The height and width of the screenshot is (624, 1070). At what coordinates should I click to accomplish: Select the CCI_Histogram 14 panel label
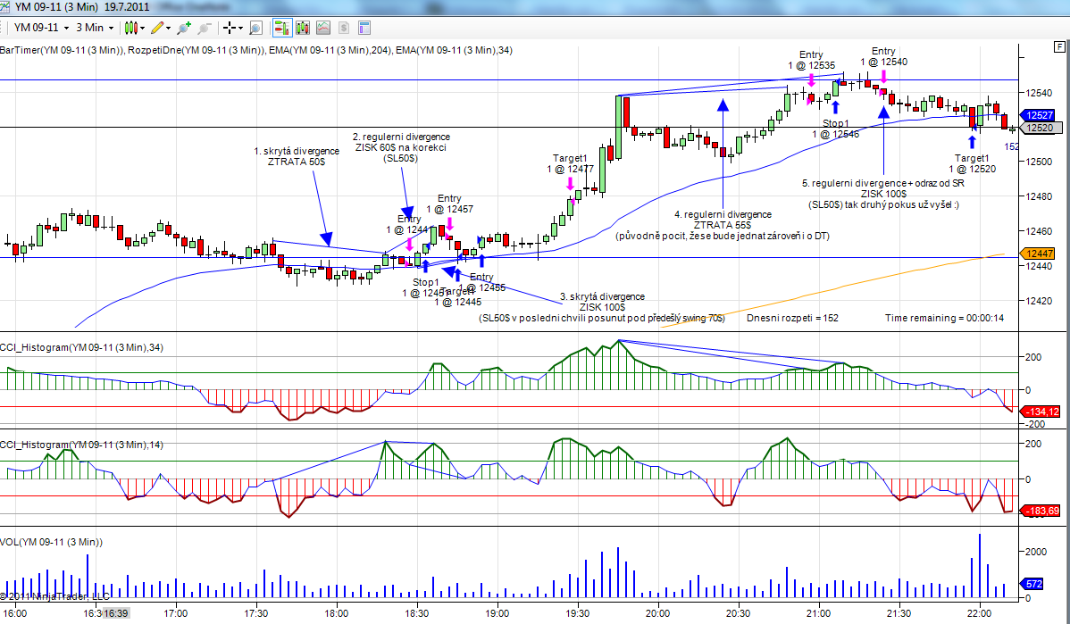coord(81,445)
